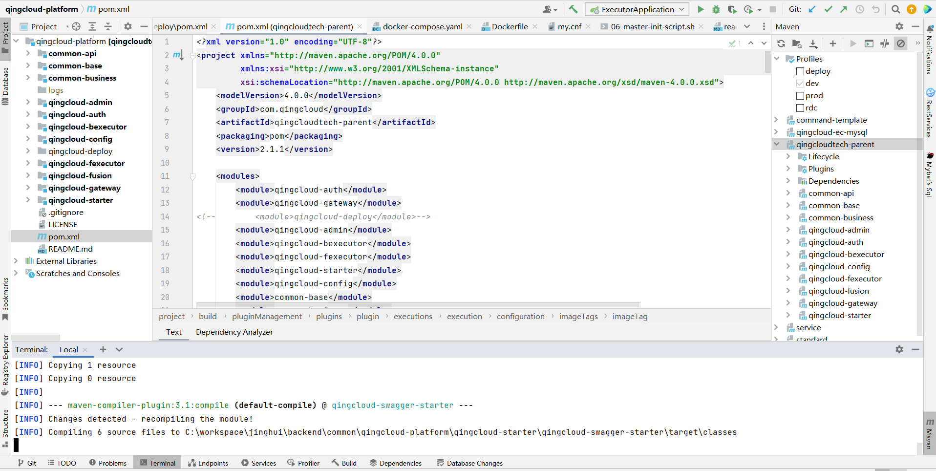Open Search Everywhere magnifier icon

pyautogui.click(x=895, y=9)
